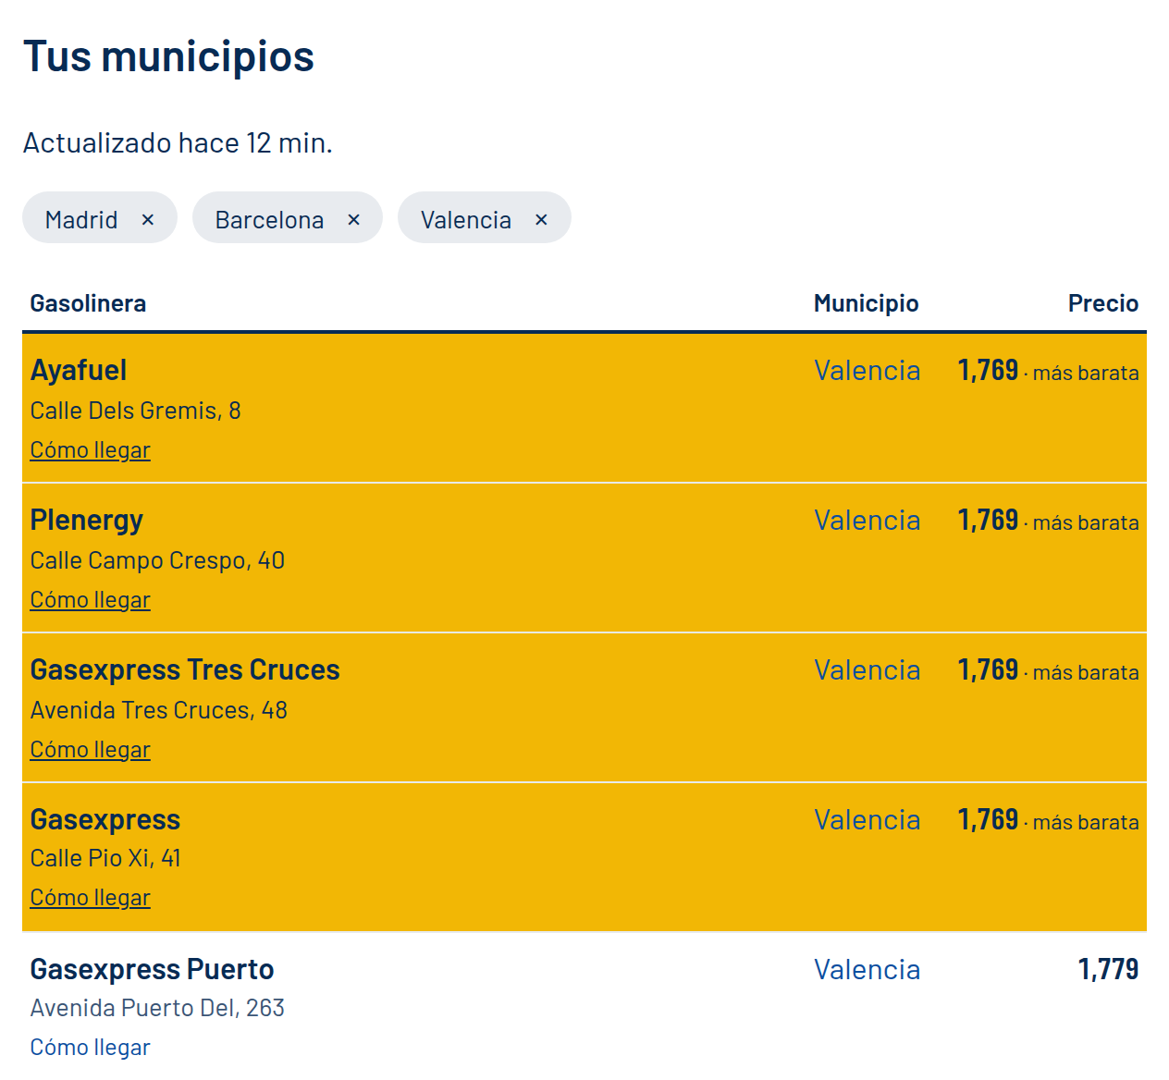Click address 'Avenida Puerto Del, 263'
The image size is (1169, 1080).
157,1008
